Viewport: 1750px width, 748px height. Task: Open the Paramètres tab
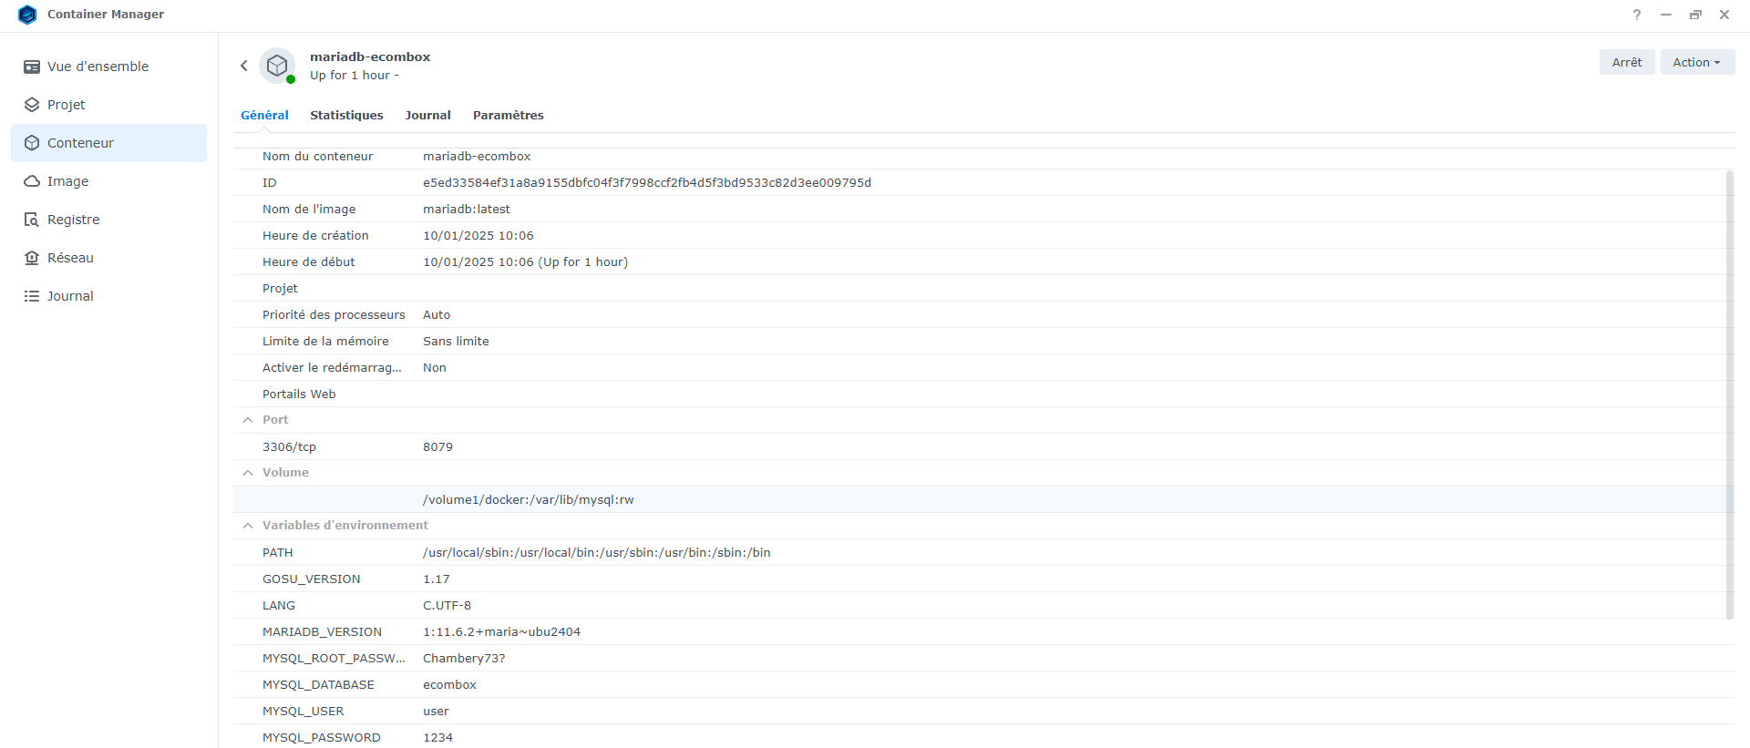tap(509, 116)
